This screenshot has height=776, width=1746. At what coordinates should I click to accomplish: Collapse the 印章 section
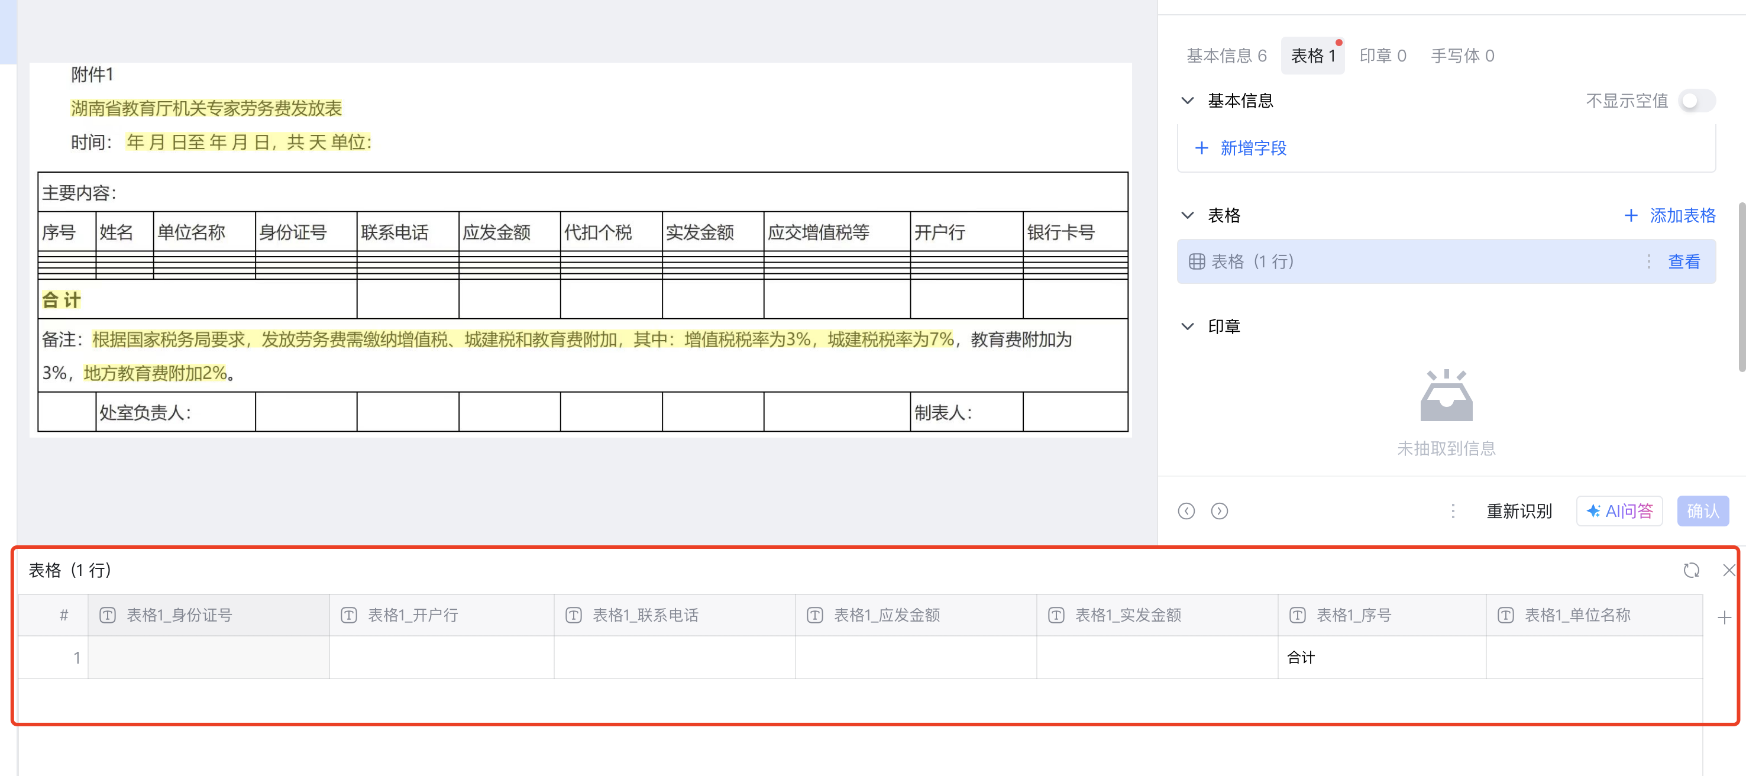1188,326
